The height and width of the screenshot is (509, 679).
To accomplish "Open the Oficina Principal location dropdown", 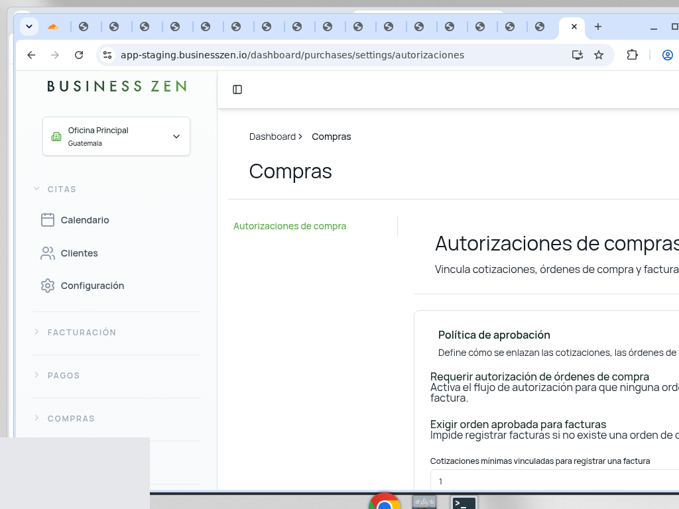I will coord(116,137).
